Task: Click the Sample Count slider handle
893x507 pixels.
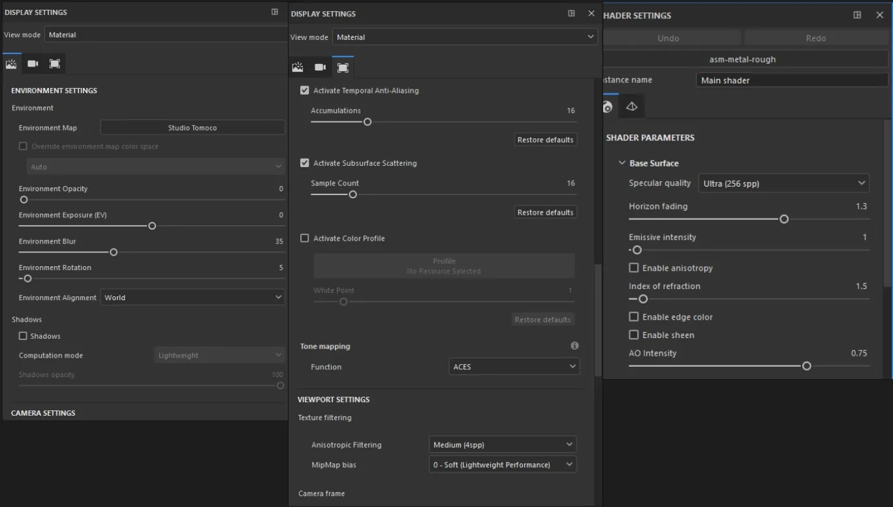Action: pyautogui.click(x=353, y=194)
